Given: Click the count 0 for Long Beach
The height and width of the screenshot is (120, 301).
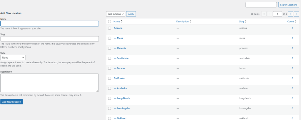Looking at the screenshot, I should pos(292,98).
